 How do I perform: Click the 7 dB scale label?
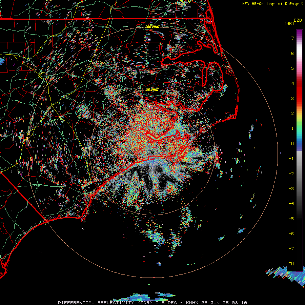pyautogui.click(x=292, y=38)
